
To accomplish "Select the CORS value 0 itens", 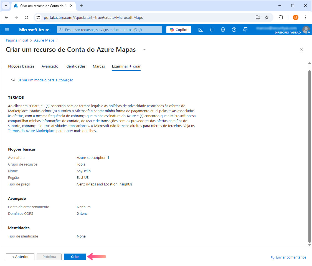I will tap(82, 214).
